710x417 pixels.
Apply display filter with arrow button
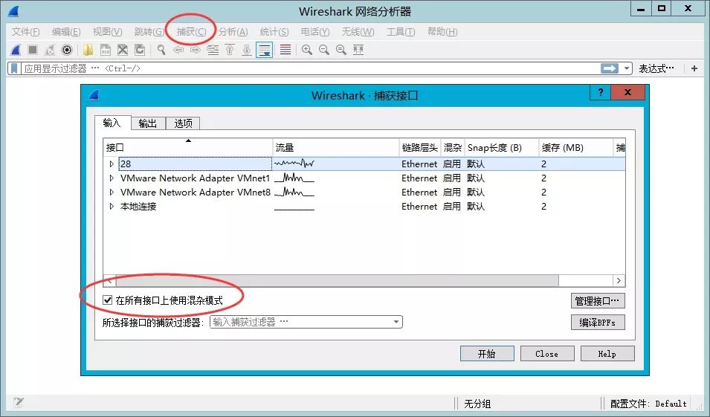click(x=610, y=68)
